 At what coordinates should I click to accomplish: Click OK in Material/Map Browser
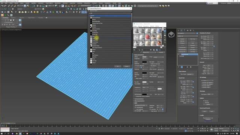[118, 66]
